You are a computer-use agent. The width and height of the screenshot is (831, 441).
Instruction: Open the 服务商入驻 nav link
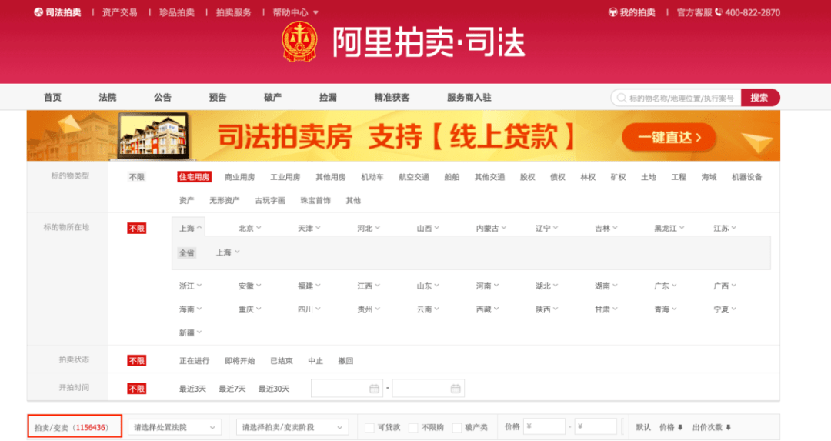(x=469, y=98)
